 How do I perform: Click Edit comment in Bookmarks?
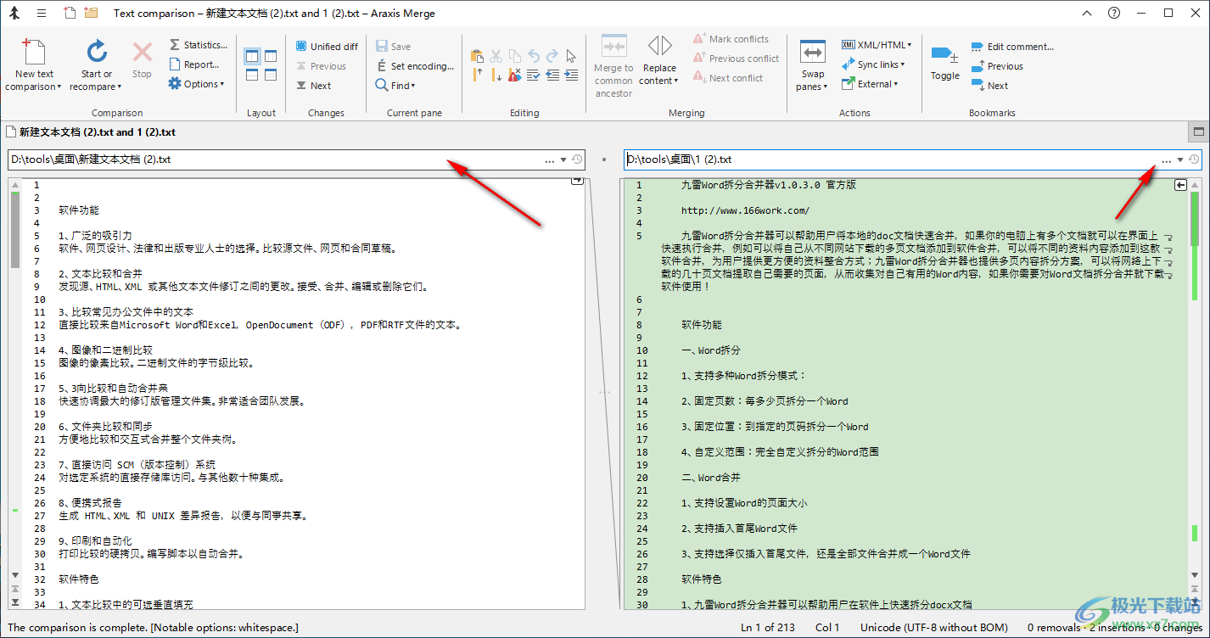[1012, 47]
